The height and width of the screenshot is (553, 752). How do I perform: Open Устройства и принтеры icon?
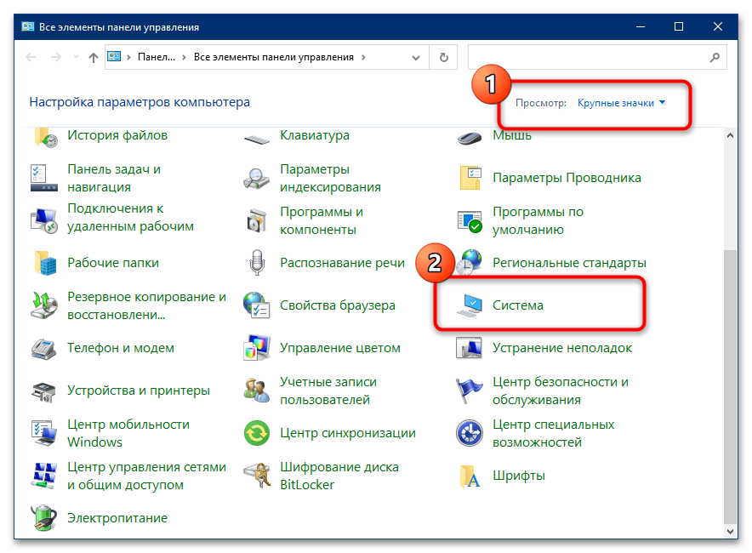(x=43, y=391)
